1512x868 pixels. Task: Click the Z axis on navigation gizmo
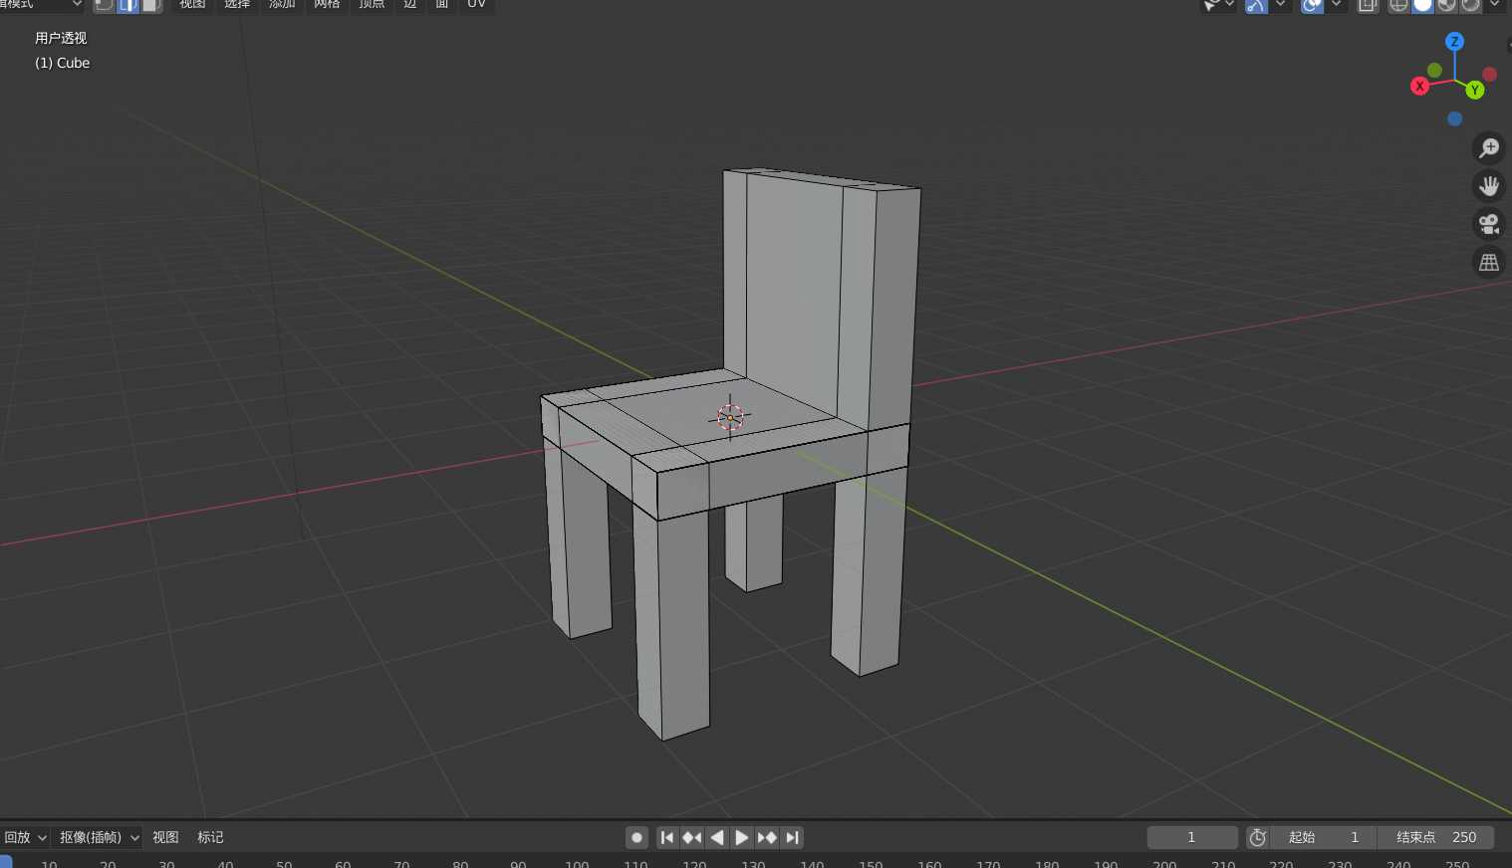pos(1454,42)
